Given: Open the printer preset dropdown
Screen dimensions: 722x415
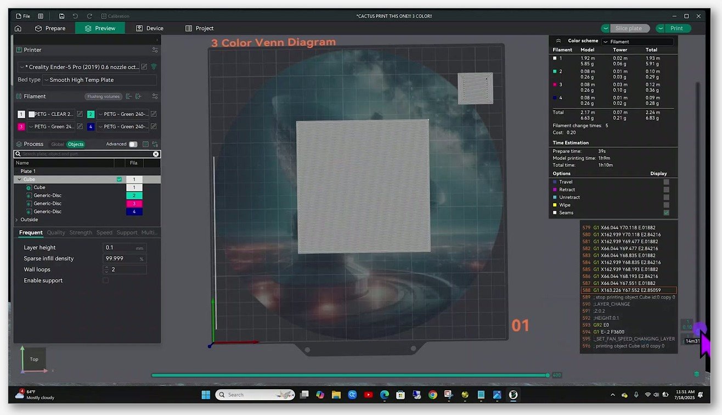Looking at the screenshot, I should tap(78, 66).
